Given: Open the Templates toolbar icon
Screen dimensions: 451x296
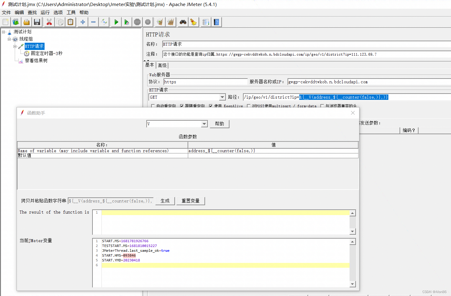Looking at the screenshot, I should click(x=16, y=22).
